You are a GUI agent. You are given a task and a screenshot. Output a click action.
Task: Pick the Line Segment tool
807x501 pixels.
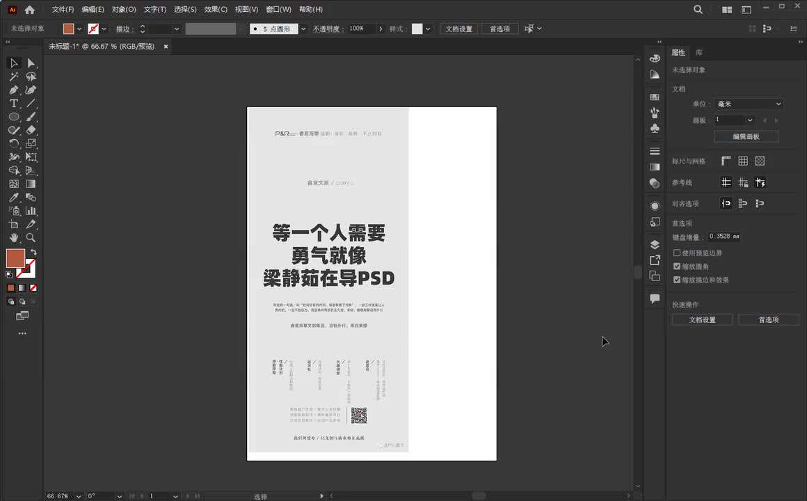31,103
